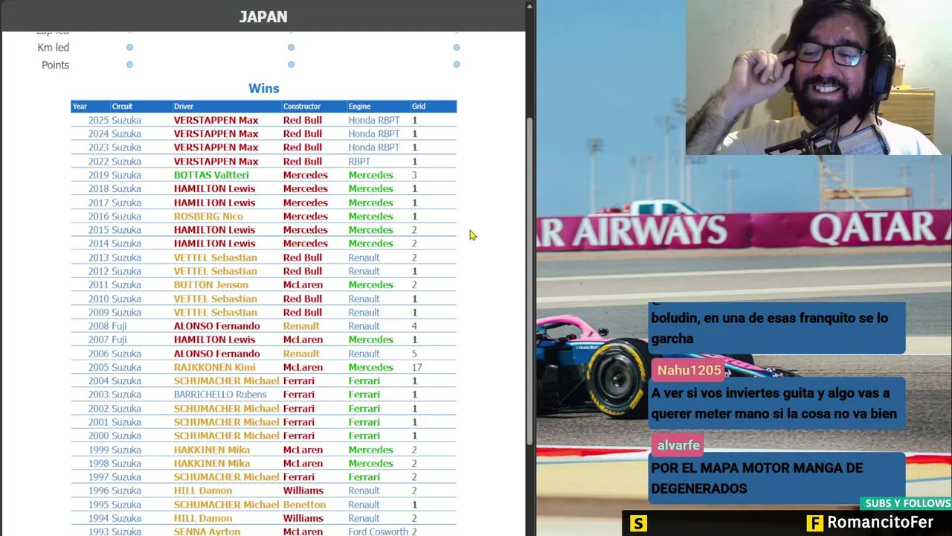The height and width of the screenshot is (536, 952).
Task: Click Renault constructor in the 2006 row
Action: (x=301, y=354)
